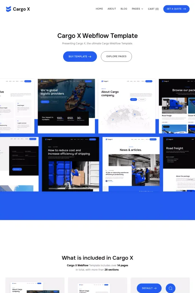This screenshot has width=195, height=293.
Task: Expand the Pages dropdown menu
Action: [137, 9]
